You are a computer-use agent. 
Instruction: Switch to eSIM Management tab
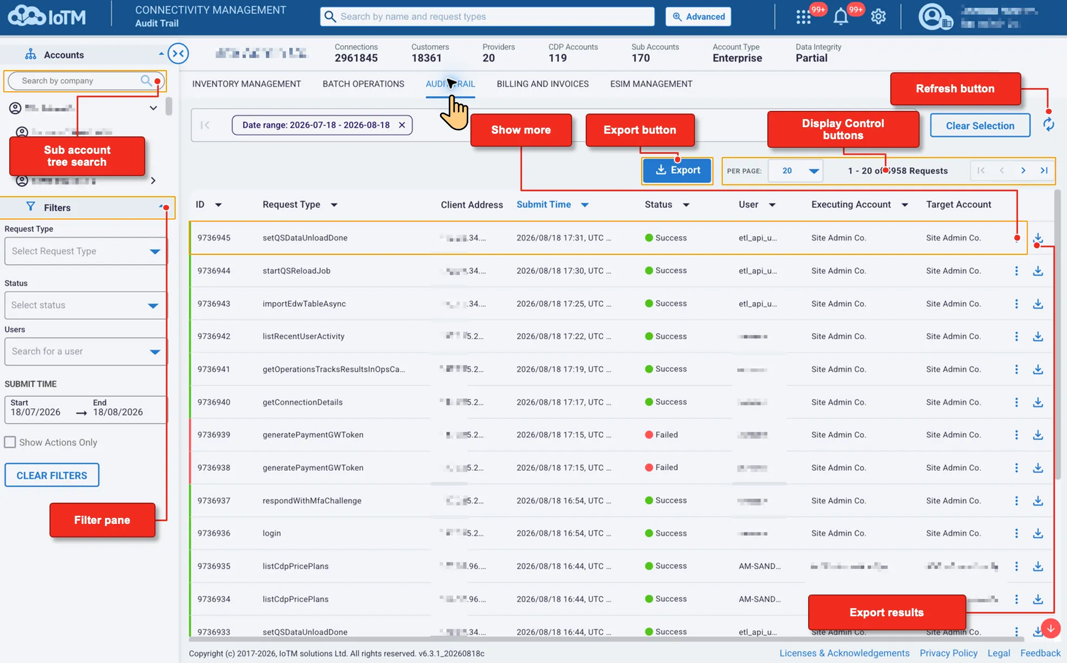point(651,84)
